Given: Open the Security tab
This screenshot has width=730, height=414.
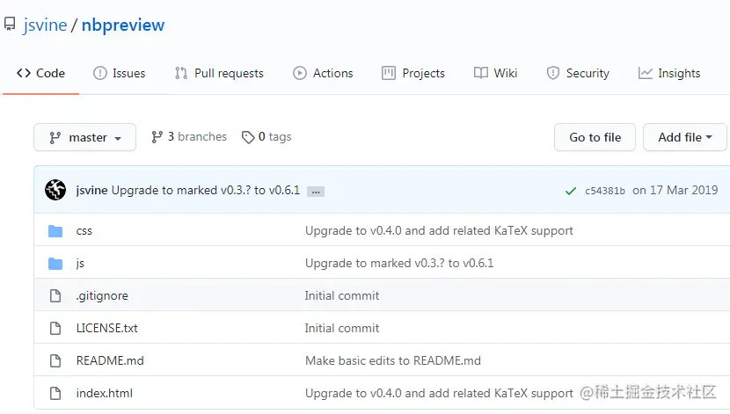Looking at the screenshot, I should click(578, 74).
